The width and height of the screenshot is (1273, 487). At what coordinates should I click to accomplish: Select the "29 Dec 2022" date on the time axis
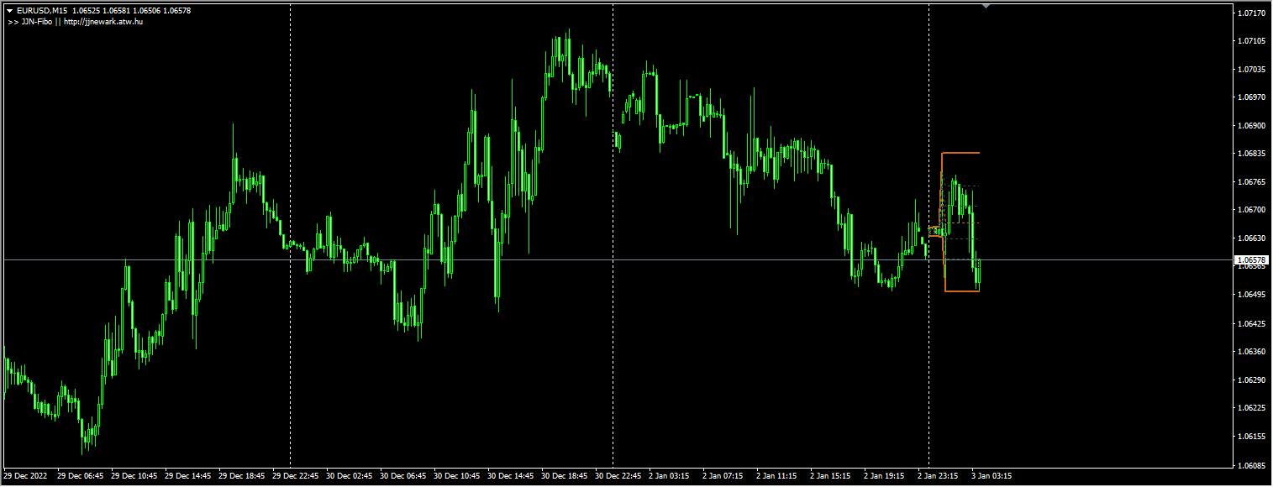click(24, 475)
